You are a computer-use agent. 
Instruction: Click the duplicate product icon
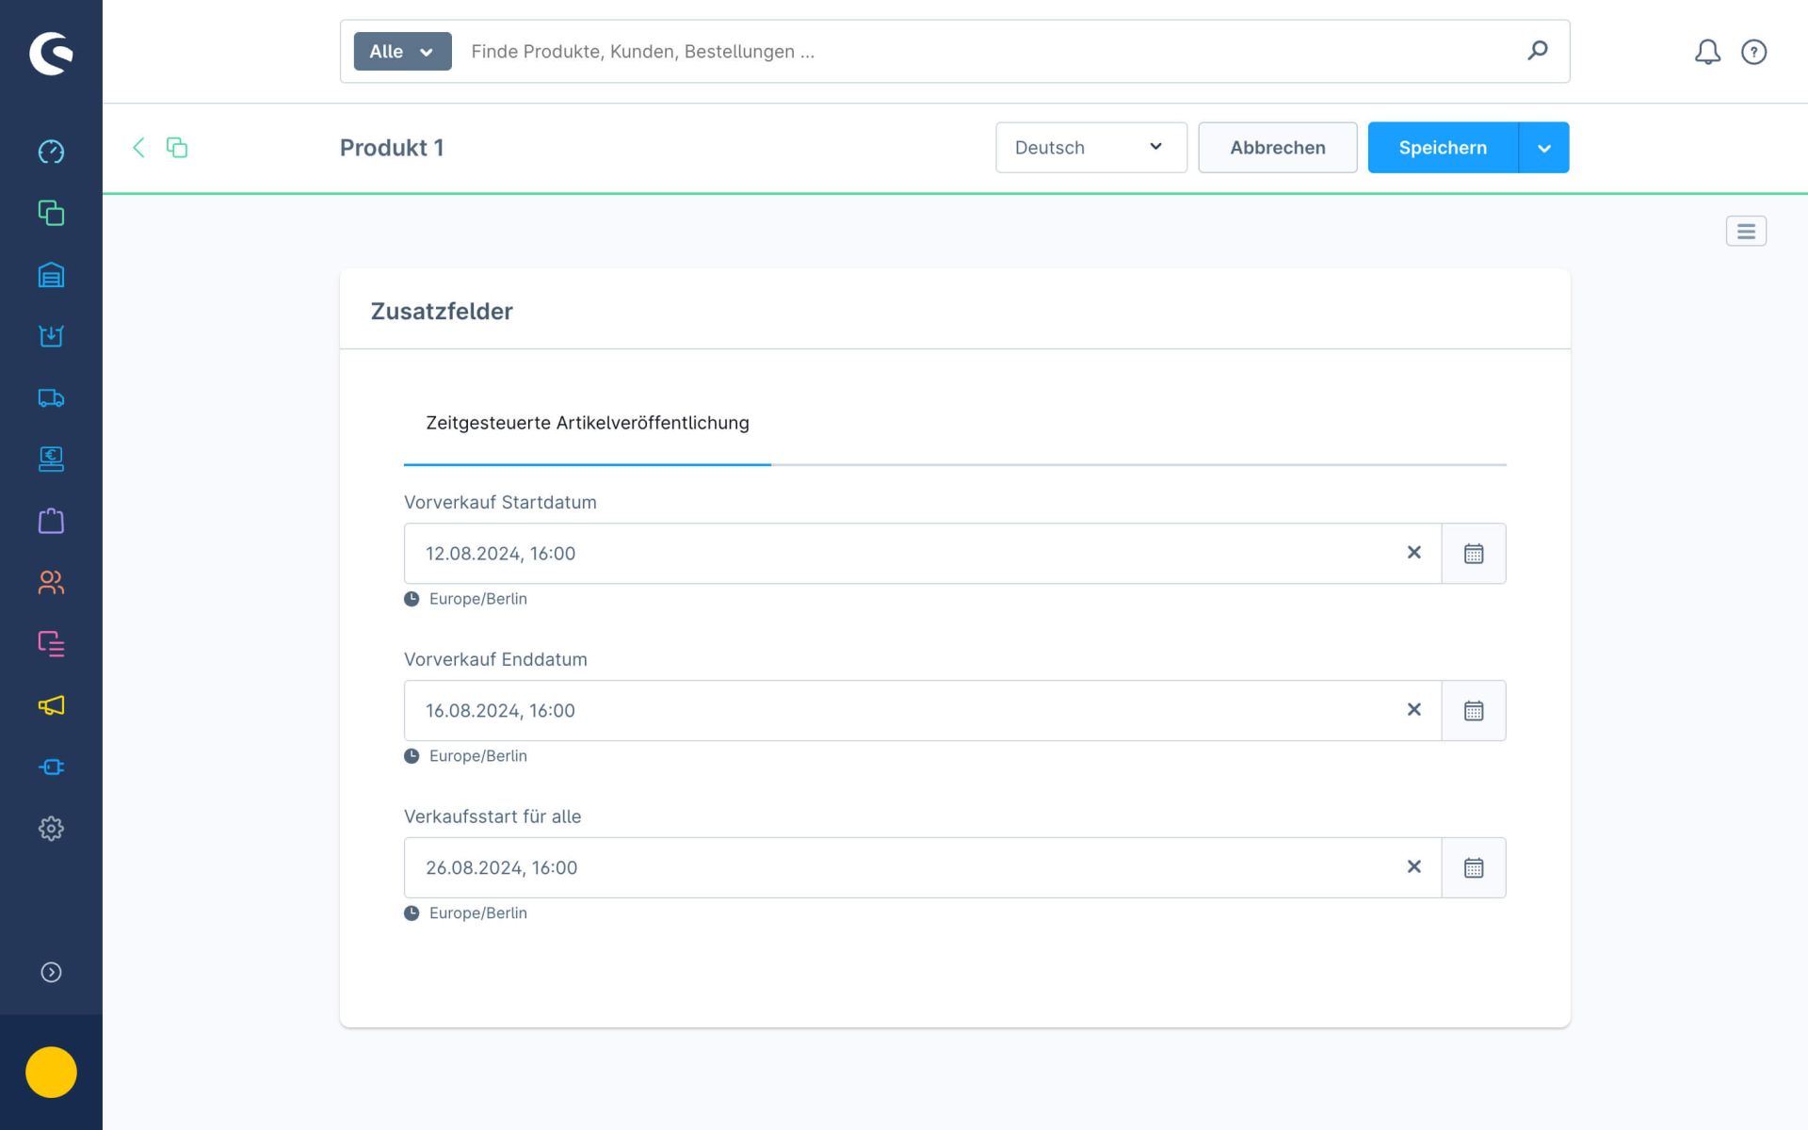(177, 147)
